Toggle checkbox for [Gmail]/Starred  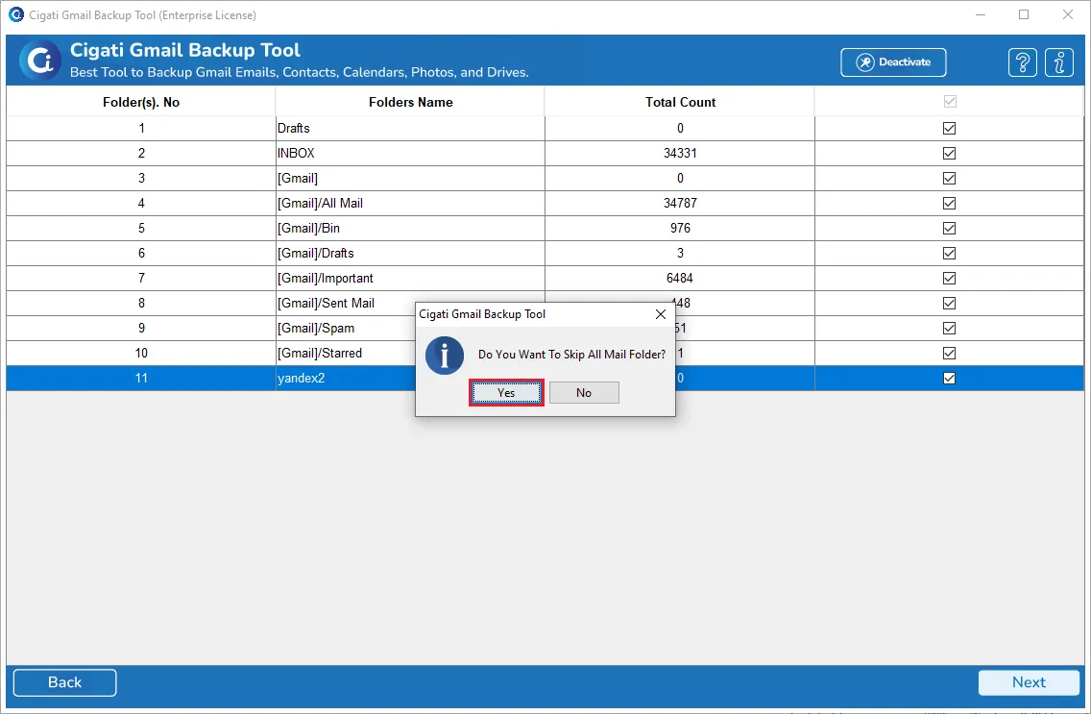tap(949, 354)
